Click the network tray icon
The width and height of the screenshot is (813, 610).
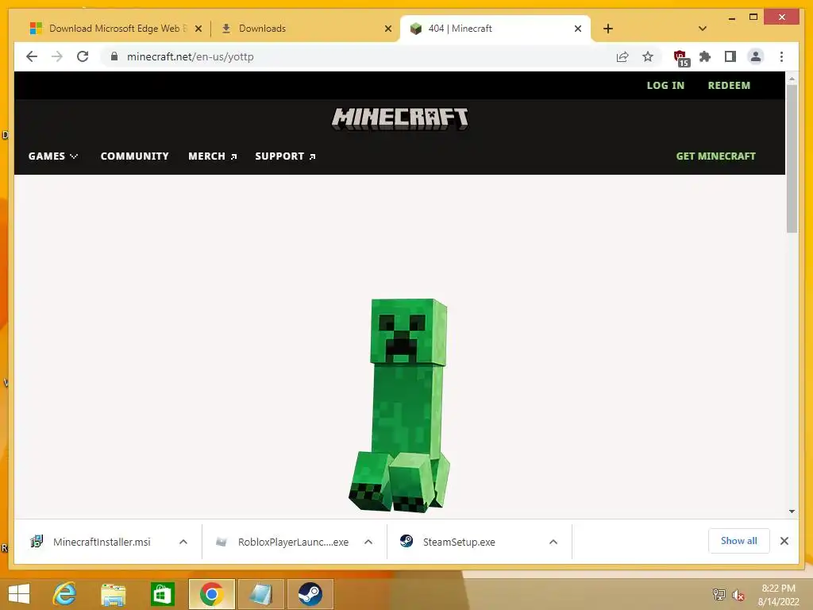point(719,594)
